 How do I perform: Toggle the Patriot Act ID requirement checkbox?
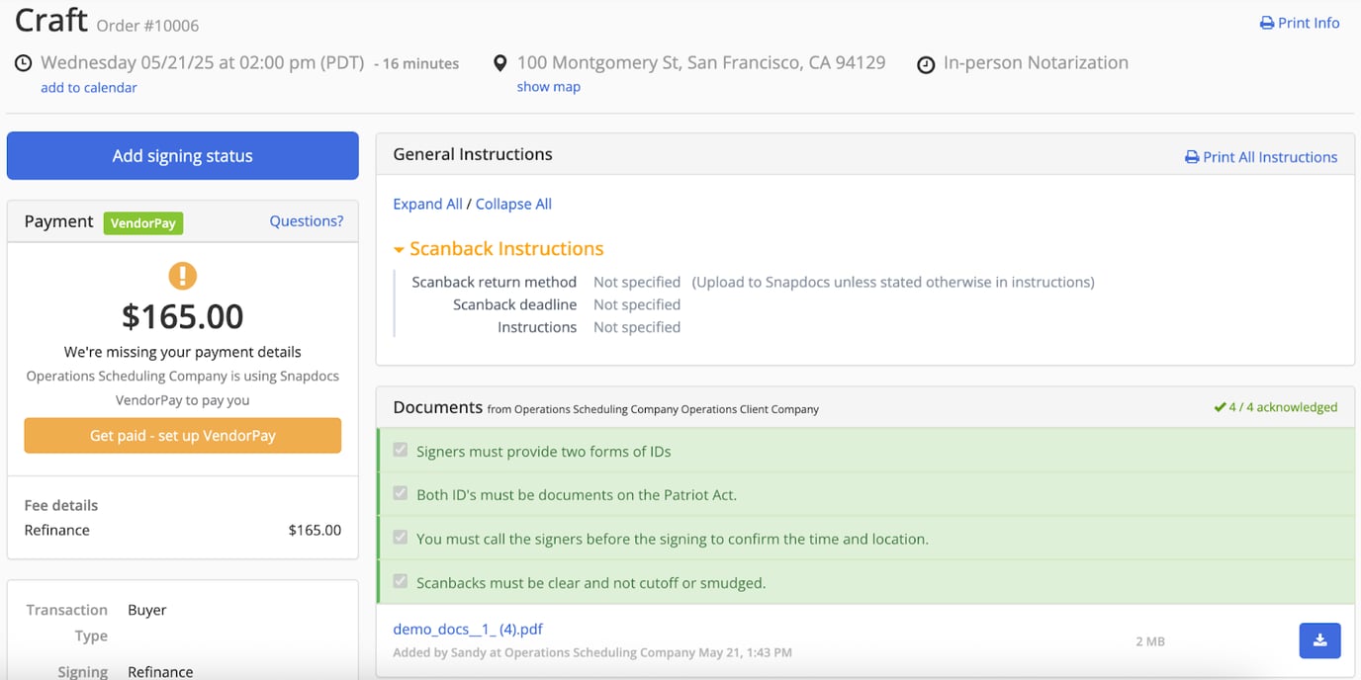coord(401,494)
